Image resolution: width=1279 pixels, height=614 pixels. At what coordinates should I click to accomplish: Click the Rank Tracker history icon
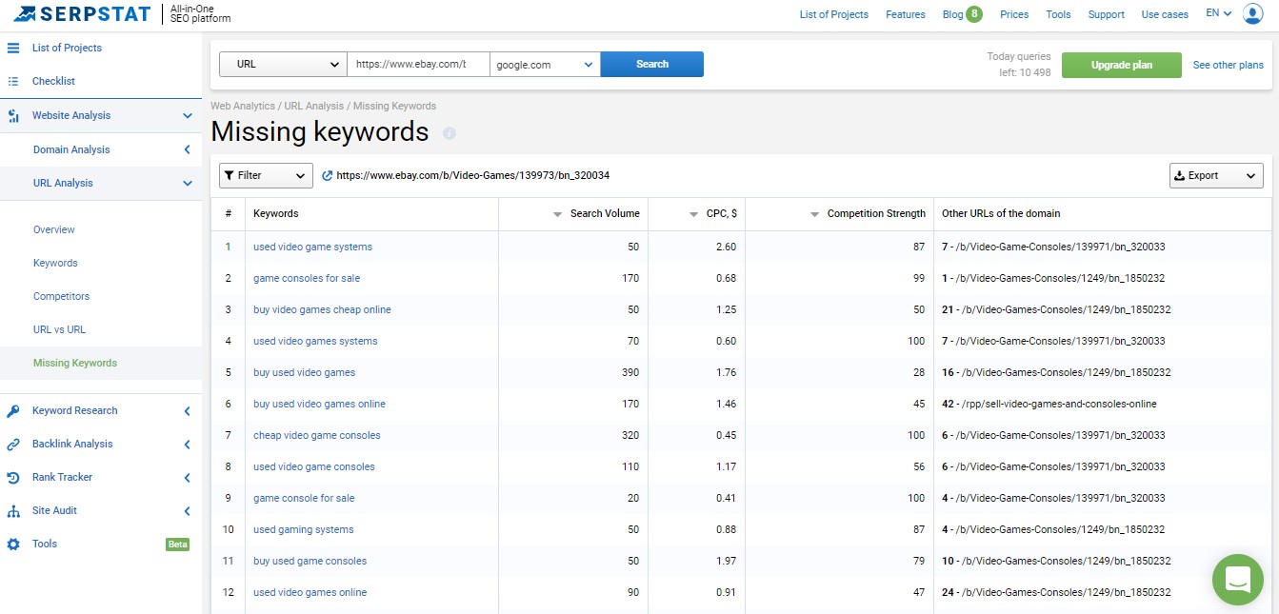click(x=13, y=478)
